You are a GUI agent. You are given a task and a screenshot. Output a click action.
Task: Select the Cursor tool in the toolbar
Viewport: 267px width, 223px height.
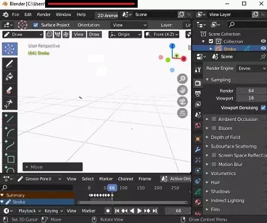pos(9,49)
